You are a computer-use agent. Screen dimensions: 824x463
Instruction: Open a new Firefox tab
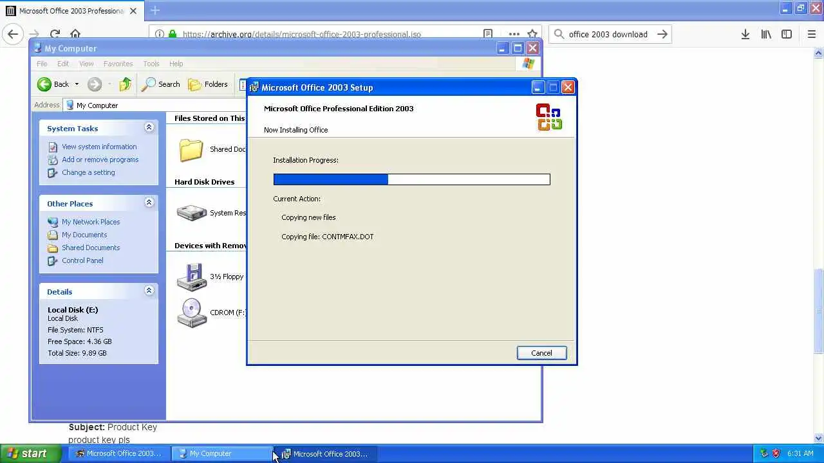(155, 10)
